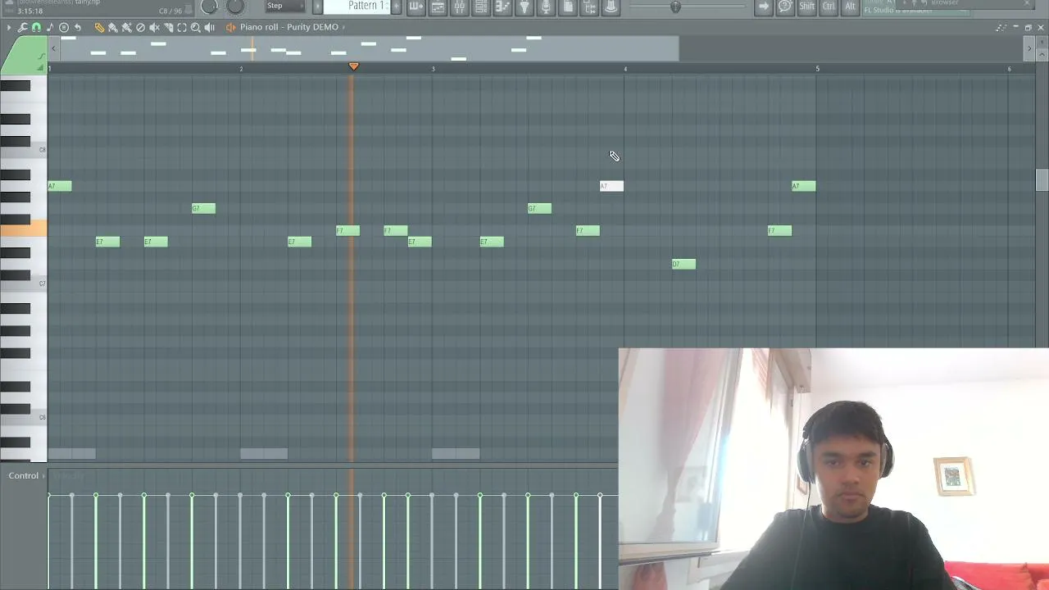The height and width of the screenshot is (590, 1049).
Task: Open the help question bubble icon
Action: click(x=785, y=7)
